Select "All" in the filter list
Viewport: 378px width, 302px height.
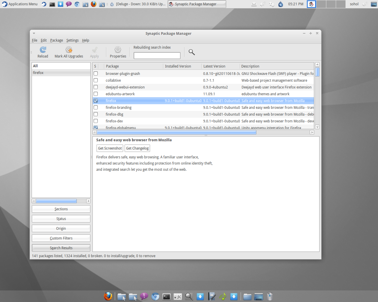click(x=61, y=66)
